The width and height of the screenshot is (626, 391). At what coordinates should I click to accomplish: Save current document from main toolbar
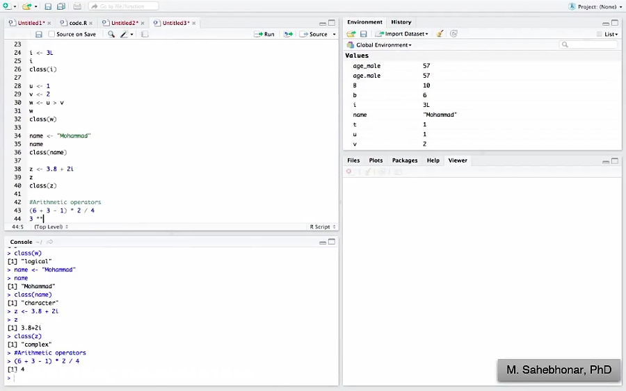(x=48, y=6)
